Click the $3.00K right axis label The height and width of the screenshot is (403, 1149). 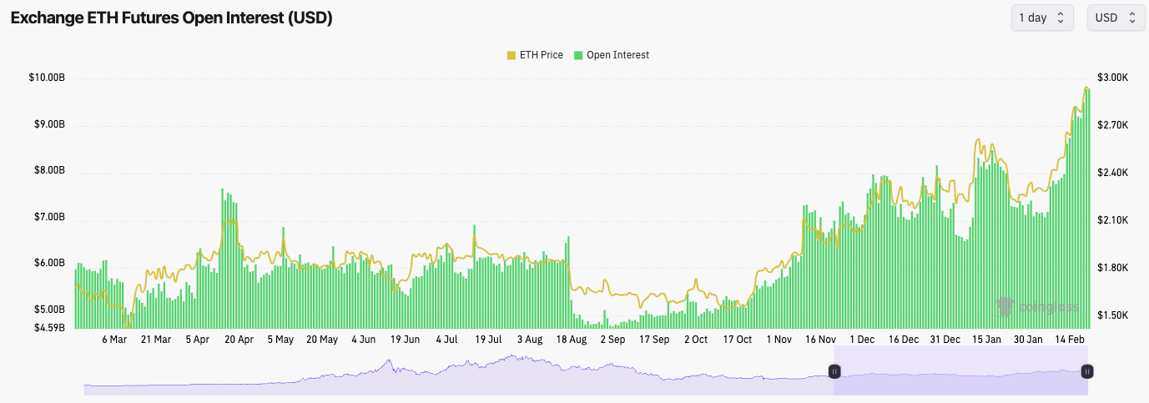[x=1114, y=78]
